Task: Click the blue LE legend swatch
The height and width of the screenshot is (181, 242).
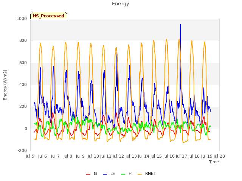Action: tap(105, 174)
